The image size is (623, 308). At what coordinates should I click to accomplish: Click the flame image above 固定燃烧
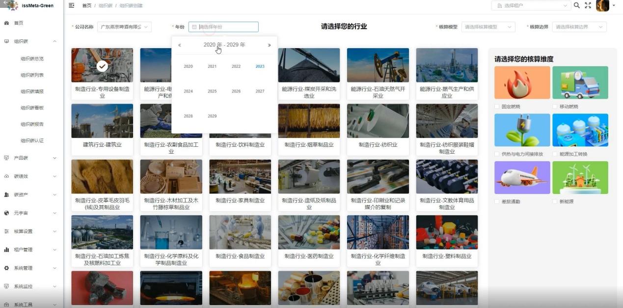pos(522,83)
